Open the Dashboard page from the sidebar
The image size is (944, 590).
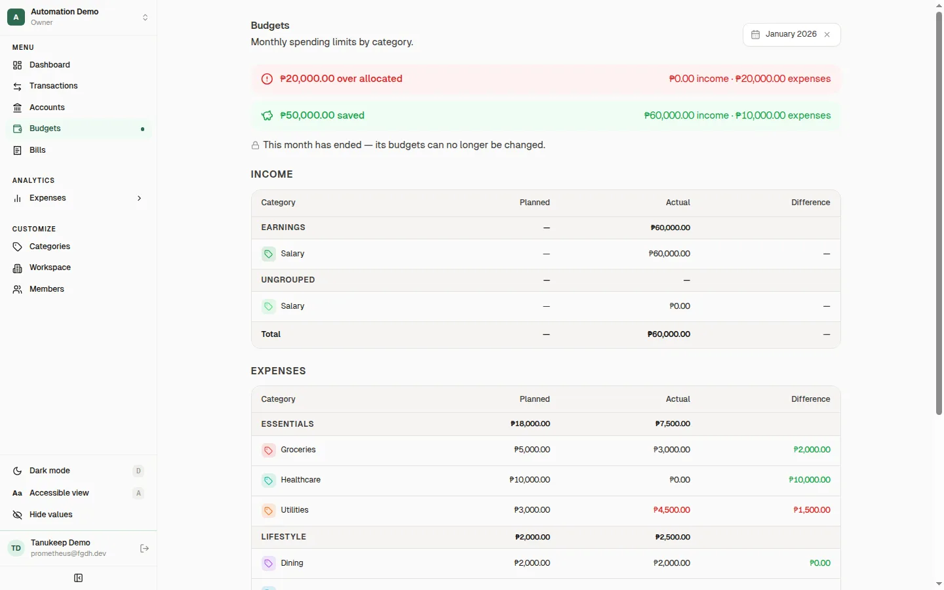click(79, 65)
